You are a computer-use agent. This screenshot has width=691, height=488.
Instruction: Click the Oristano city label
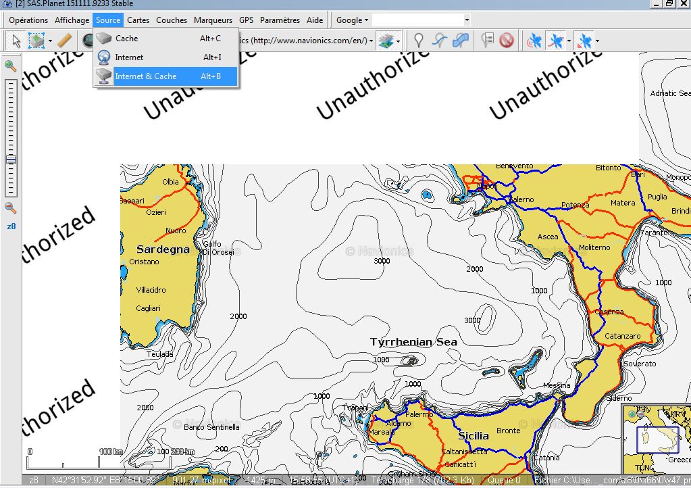144,262
